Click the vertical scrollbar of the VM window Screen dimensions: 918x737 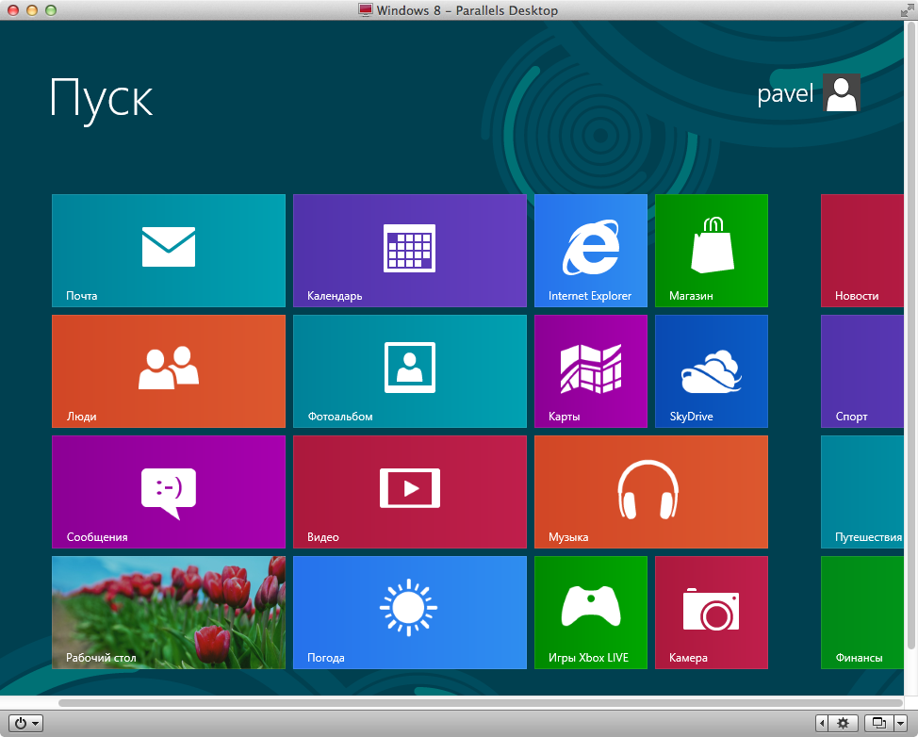tap(911, 335)
